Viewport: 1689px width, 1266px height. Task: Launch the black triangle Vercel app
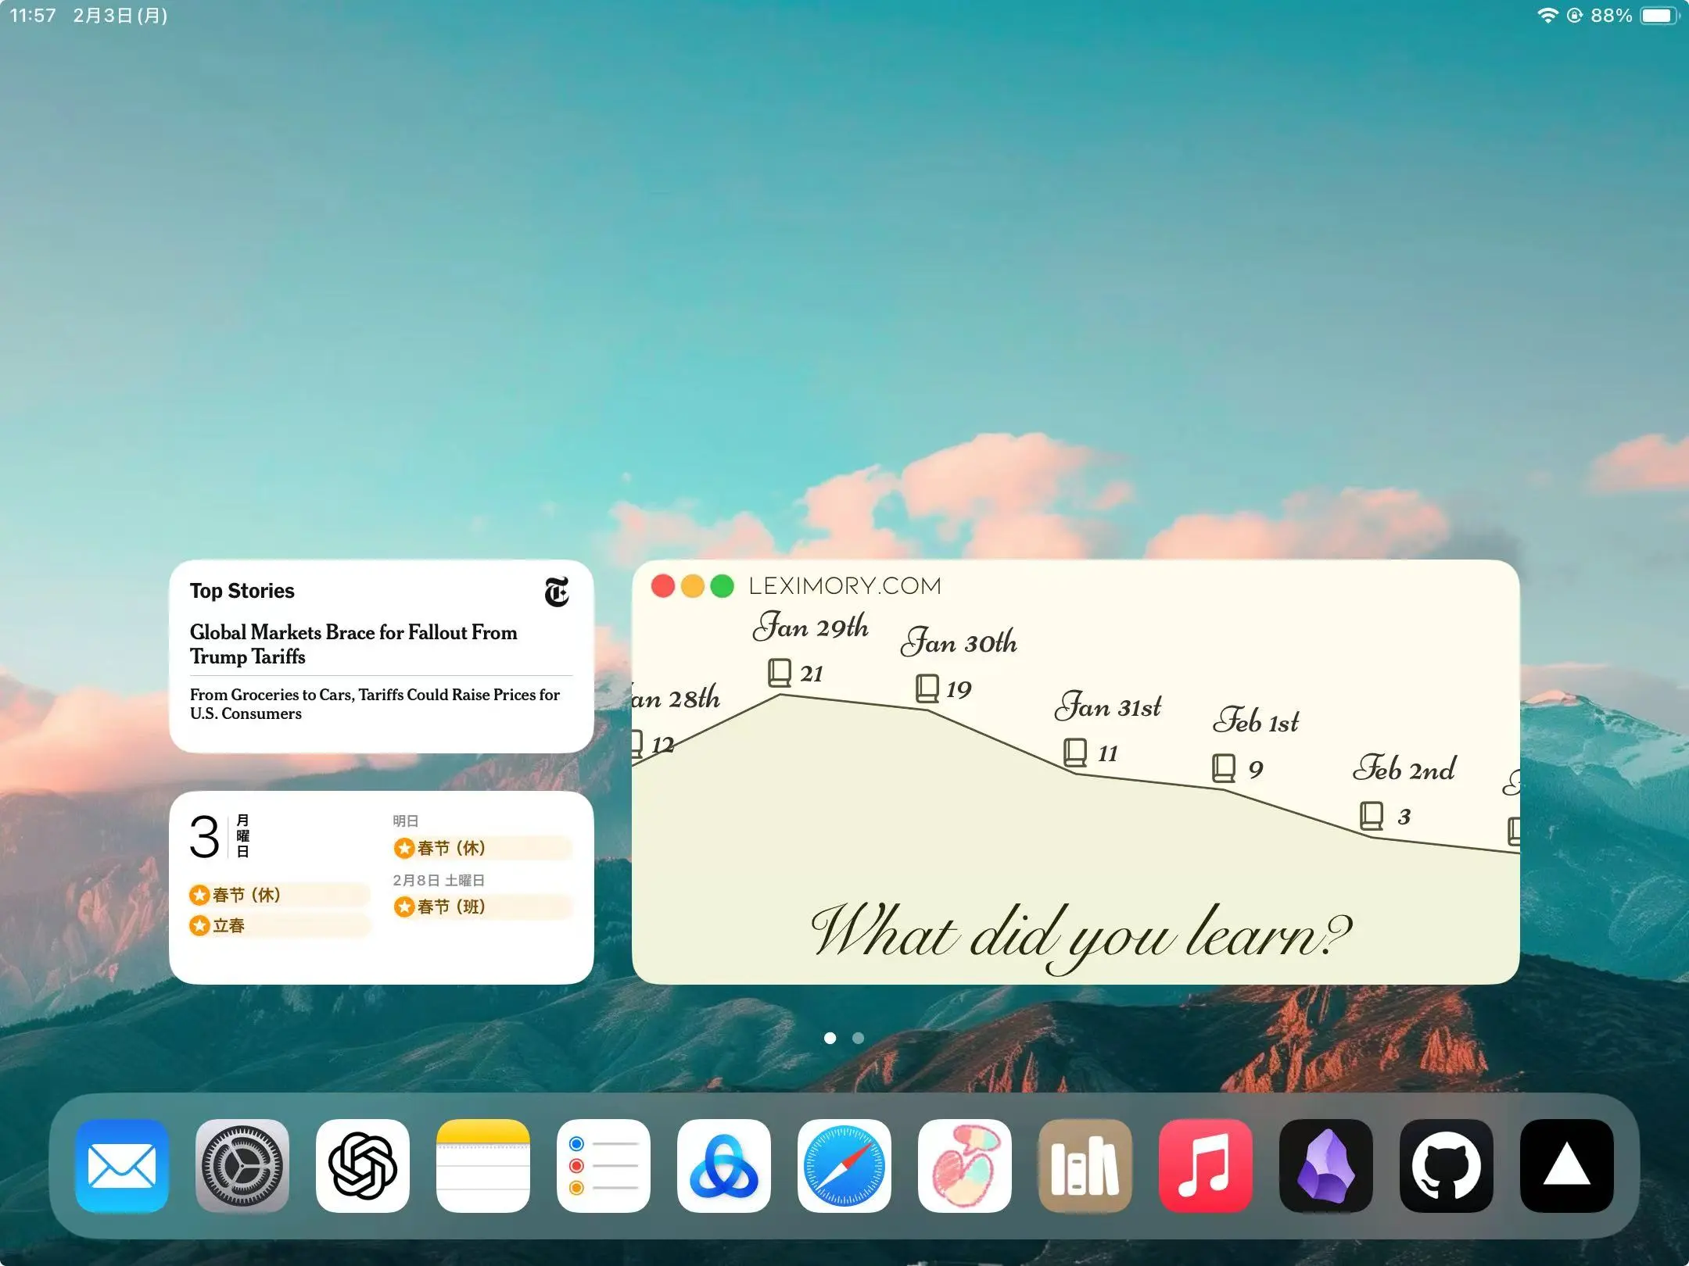pyautogui.click(x=1567, y=1165)
